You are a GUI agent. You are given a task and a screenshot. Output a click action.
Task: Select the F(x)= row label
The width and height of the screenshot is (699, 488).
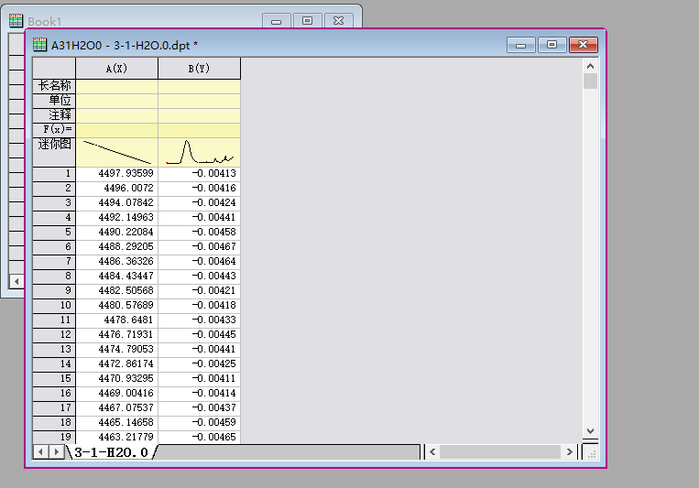click(x=54, y=130)
